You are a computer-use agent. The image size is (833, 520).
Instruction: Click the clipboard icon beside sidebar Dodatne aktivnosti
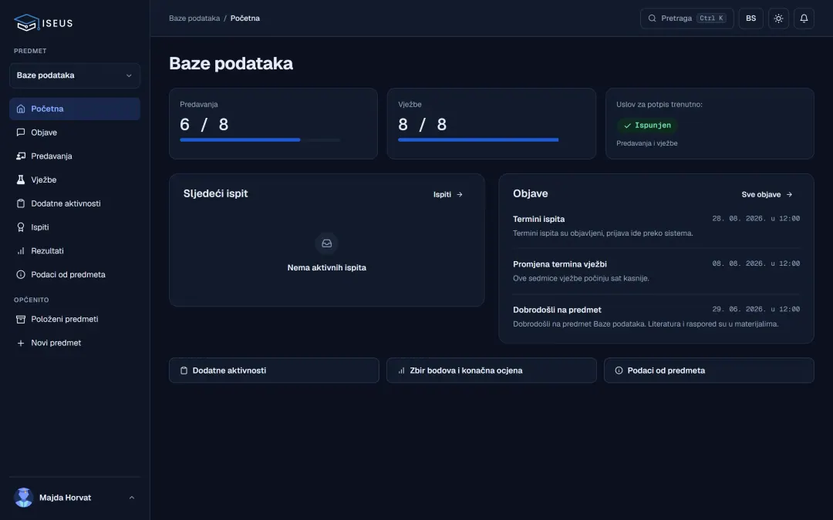[x=21, y=203]
